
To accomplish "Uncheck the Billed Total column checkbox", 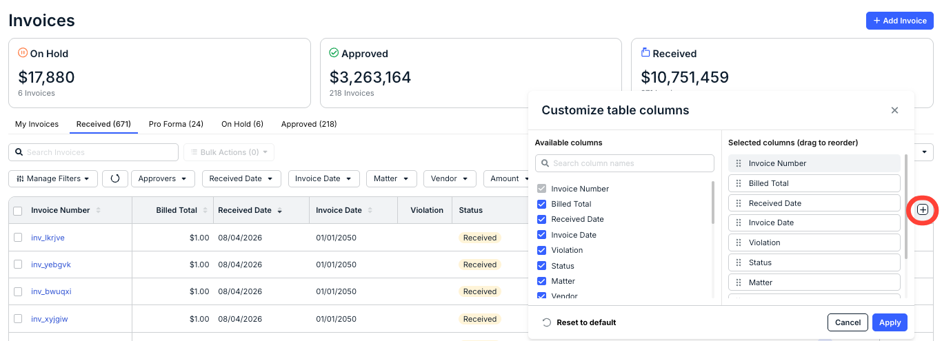I will [x=541, y=204].
